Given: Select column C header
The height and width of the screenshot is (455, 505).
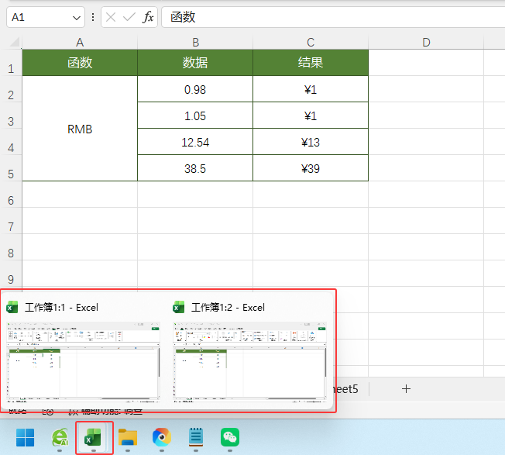Looking at the screenshot, I should (x=311, y=42).
